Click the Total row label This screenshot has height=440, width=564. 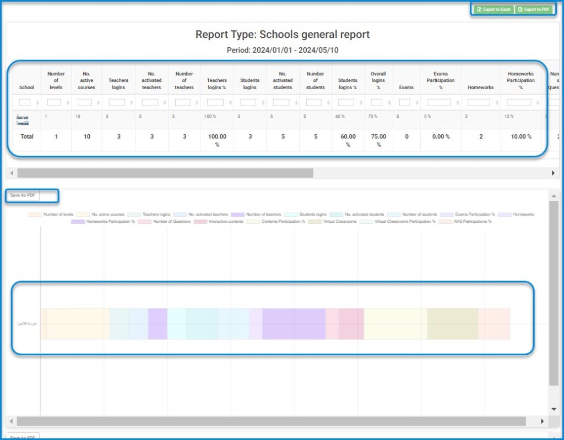point(27,136)
